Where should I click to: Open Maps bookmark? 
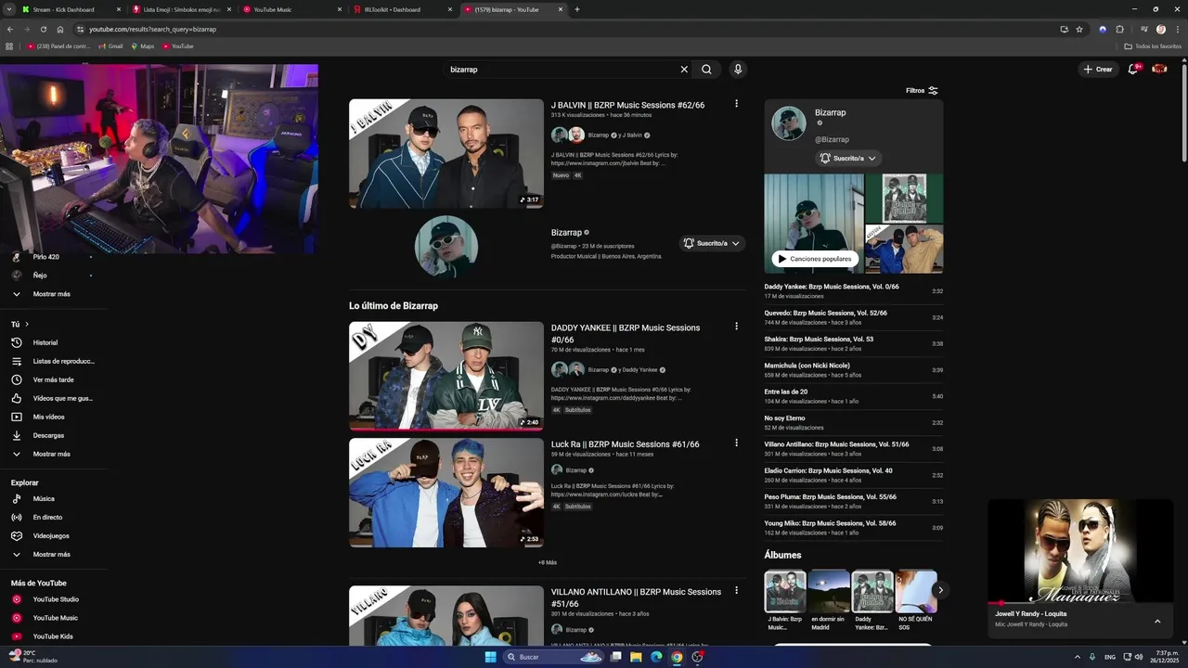tap(142, 45)
